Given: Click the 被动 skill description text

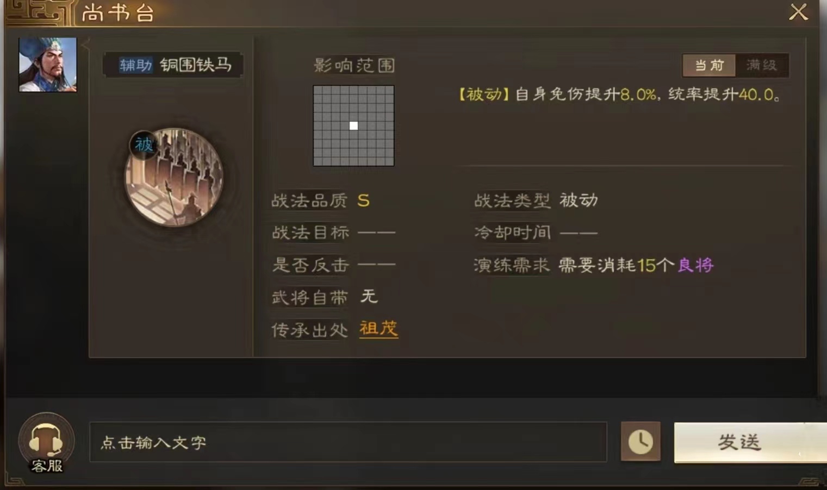Looking at the screenshot, I should tap(620, 95).
